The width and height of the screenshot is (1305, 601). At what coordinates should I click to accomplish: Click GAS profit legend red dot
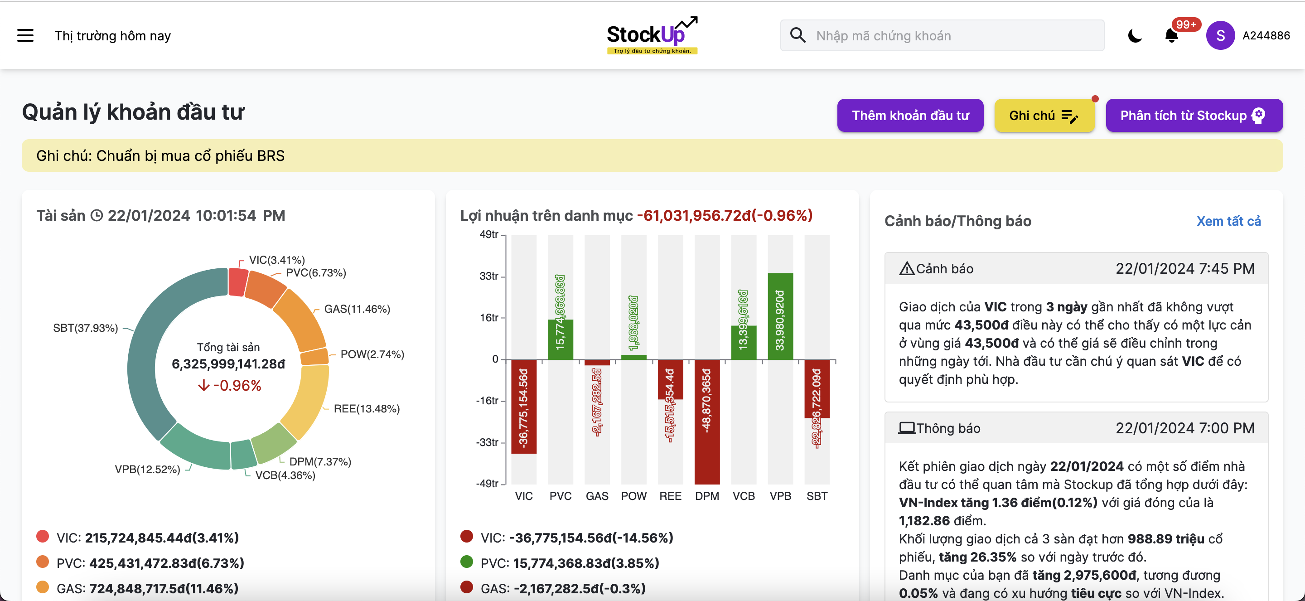pos(467,587)
